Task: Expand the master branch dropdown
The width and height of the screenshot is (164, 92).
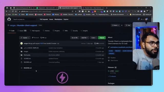Action: 25,38
